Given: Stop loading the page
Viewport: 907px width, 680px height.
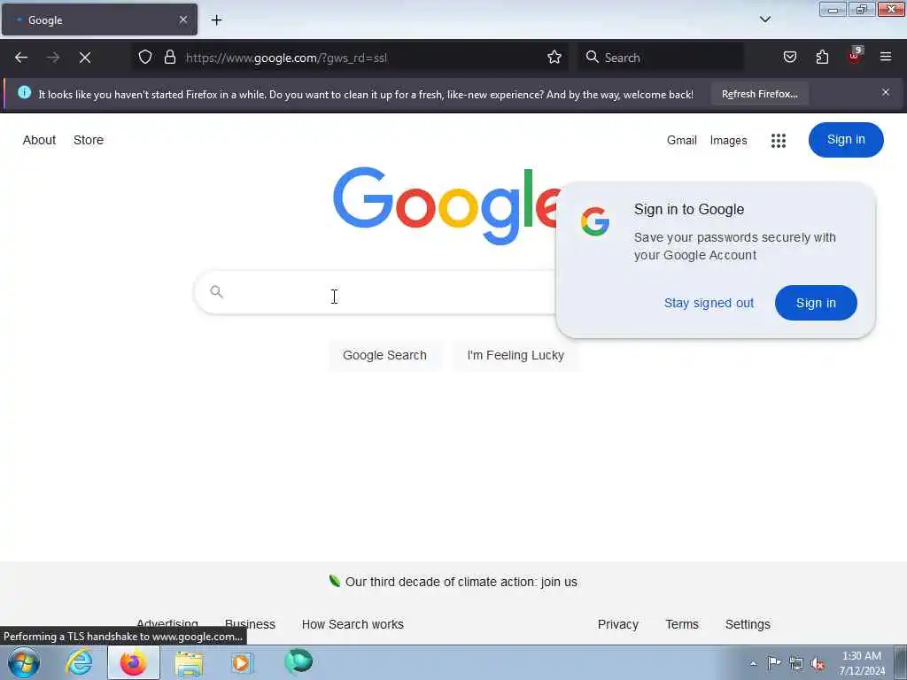Looking at the screenshot, I should (85, 58).
